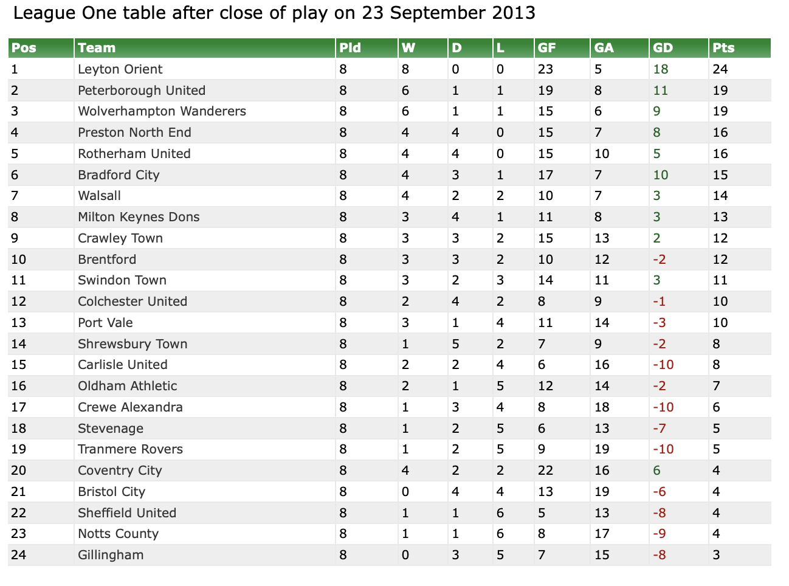Choose the Milton Keynes Dons row name
The width and height of the screenshot is (789, 586).
(x=139, y=217)
